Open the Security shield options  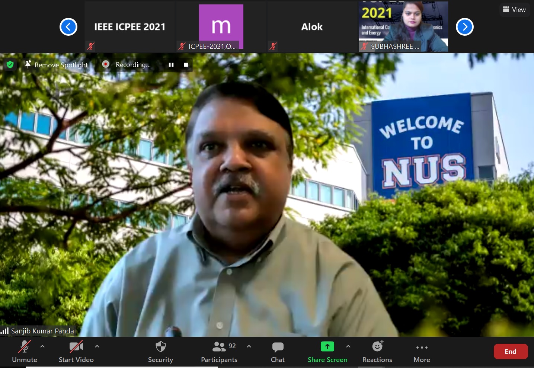click(160, 351)
